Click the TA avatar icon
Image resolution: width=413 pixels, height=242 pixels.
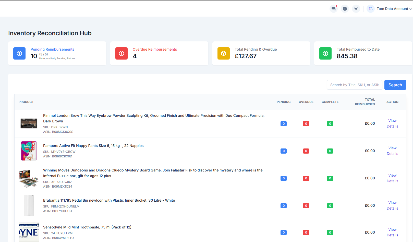click(x=371, y=9)
